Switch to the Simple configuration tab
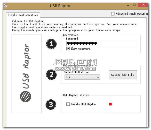 pyautogui.click(x=23, y=15)
